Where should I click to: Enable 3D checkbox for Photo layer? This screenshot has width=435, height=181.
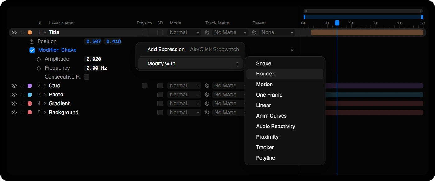click(160, 95)
